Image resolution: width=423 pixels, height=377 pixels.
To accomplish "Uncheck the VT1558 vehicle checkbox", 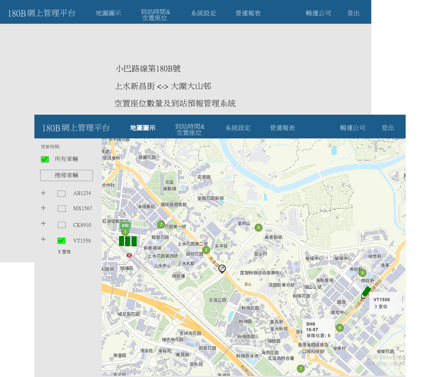I will 62,241.
